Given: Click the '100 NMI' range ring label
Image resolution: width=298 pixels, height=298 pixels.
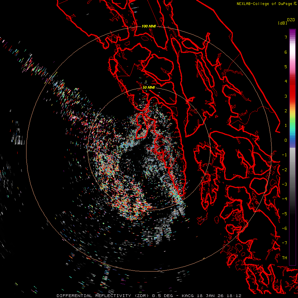Looking at the screenshot, I should [x=149, y=26].
